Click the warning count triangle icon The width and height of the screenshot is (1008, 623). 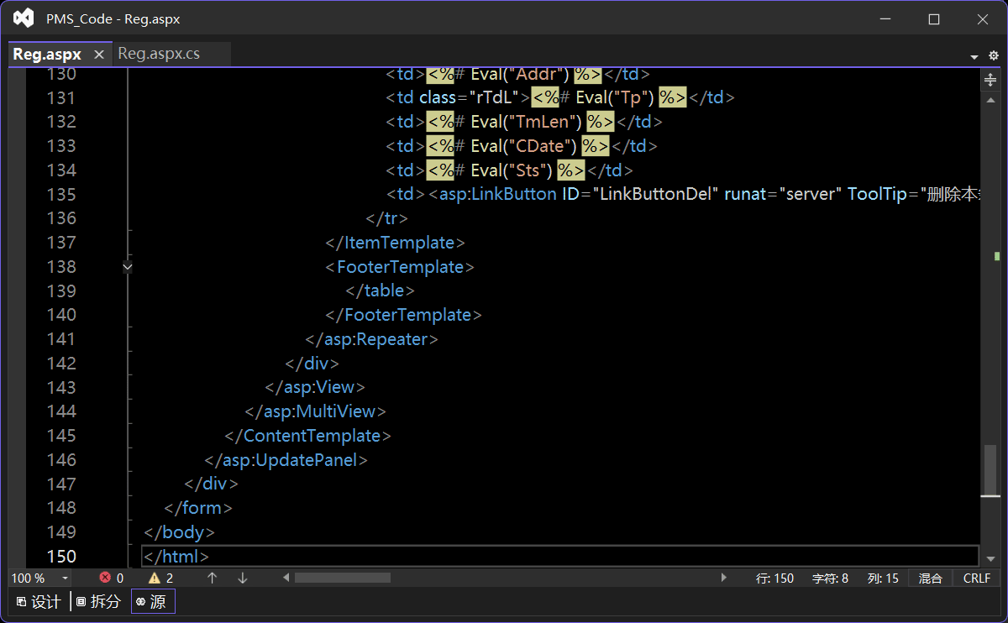(x=155, y=578)
